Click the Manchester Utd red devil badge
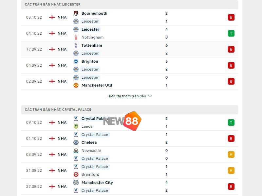This screenshot has width=262, height=196. point(75,85)
